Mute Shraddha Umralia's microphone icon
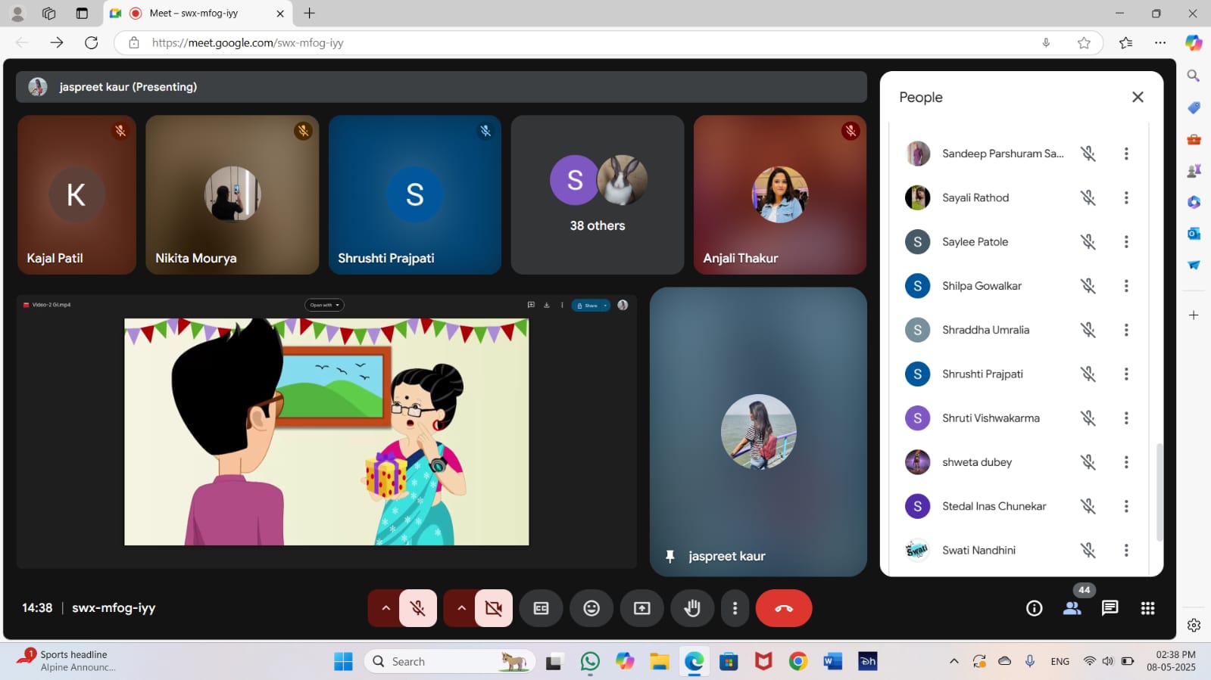The image size is (1211, 680). 1088,330
